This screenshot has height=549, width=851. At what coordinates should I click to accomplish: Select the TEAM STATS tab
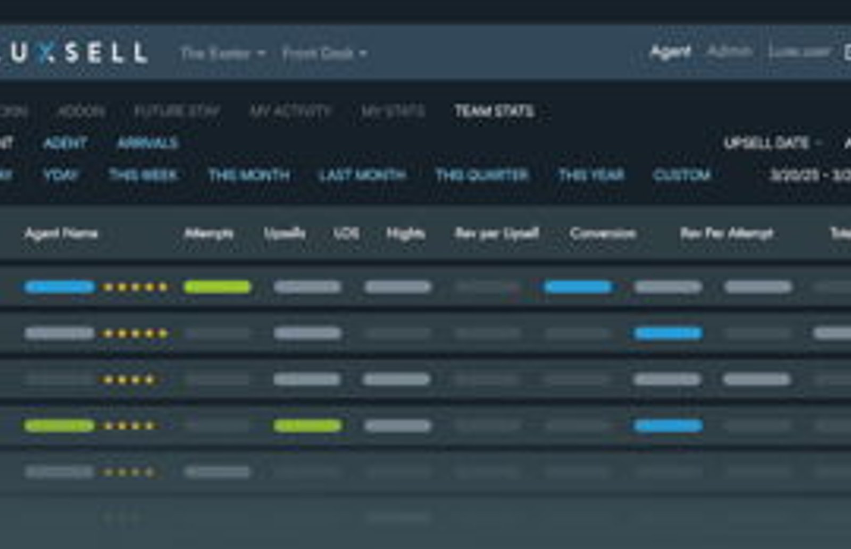pyautogui.click(x=494, y=111)
